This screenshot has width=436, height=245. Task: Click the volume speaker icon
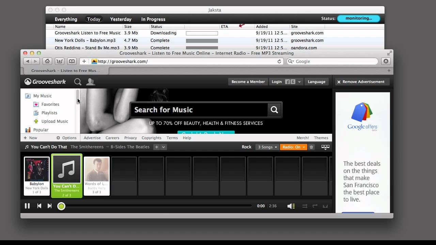point(291,206)
